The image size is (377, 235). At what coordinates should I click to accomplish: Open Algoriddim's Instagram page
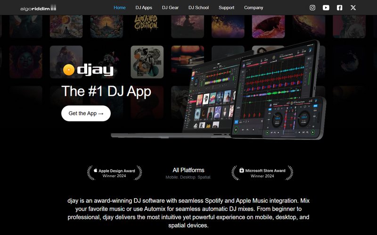point(312,8)
